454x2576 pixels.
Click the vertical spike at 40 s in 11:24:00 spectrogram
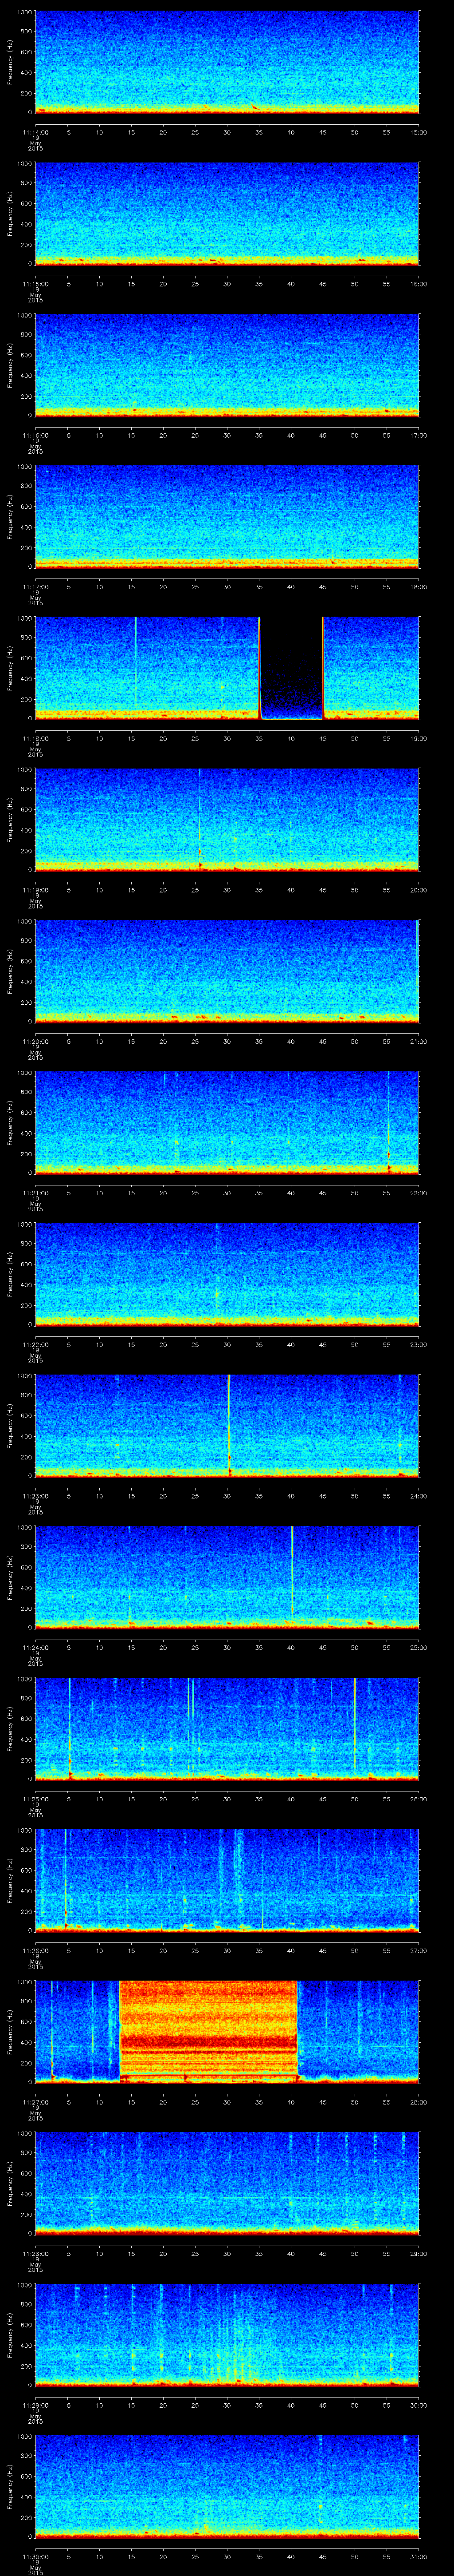pos(291,1576)
